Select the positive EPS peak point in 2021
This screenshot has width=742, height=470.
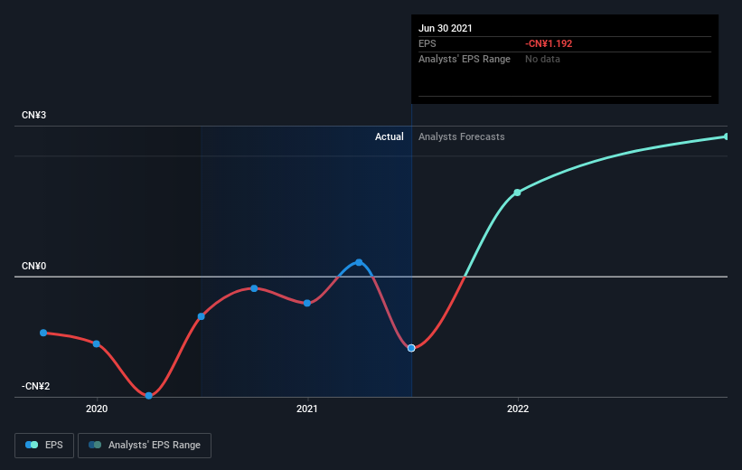pos(359,262)
